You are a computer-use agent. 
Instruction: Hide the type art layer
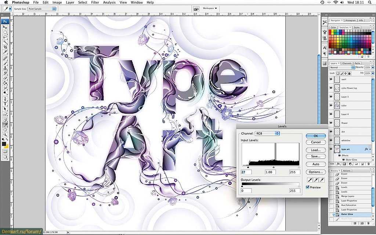pos(331,149)
